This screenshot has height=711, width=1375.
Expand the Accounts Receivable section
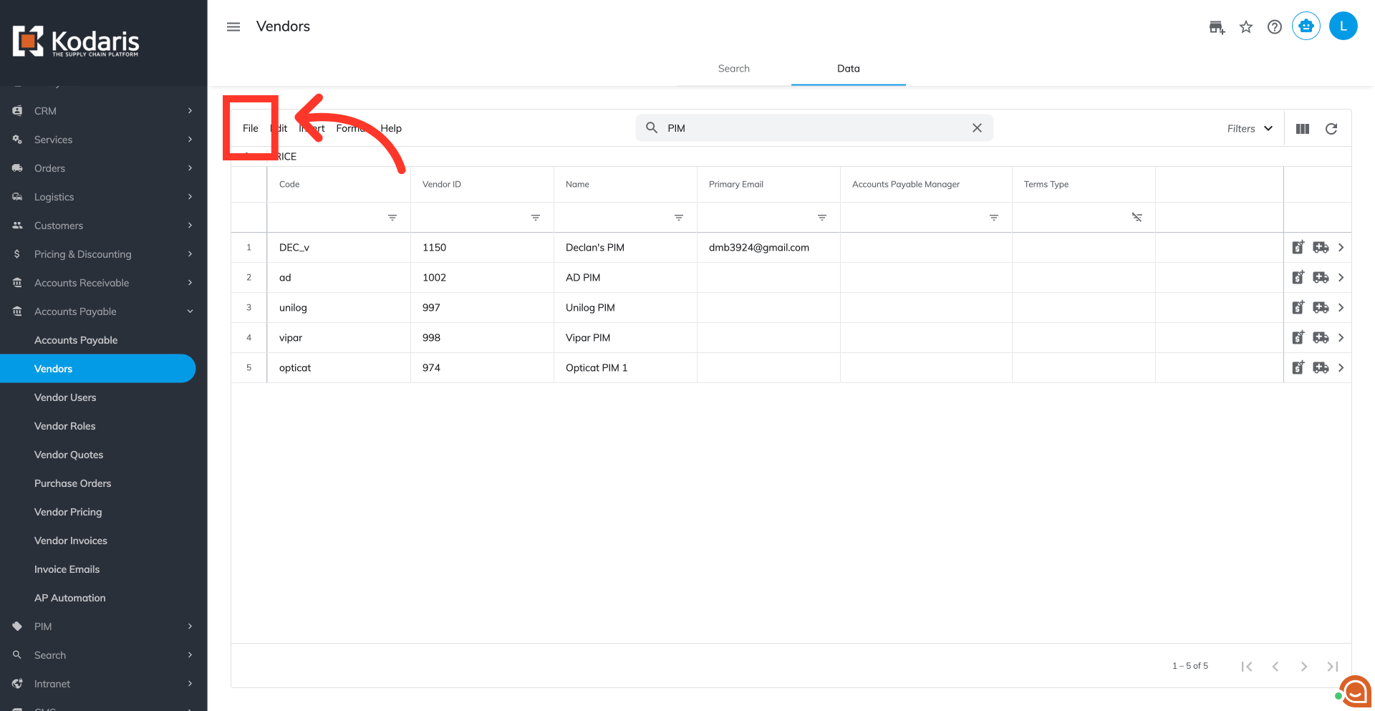104,283
